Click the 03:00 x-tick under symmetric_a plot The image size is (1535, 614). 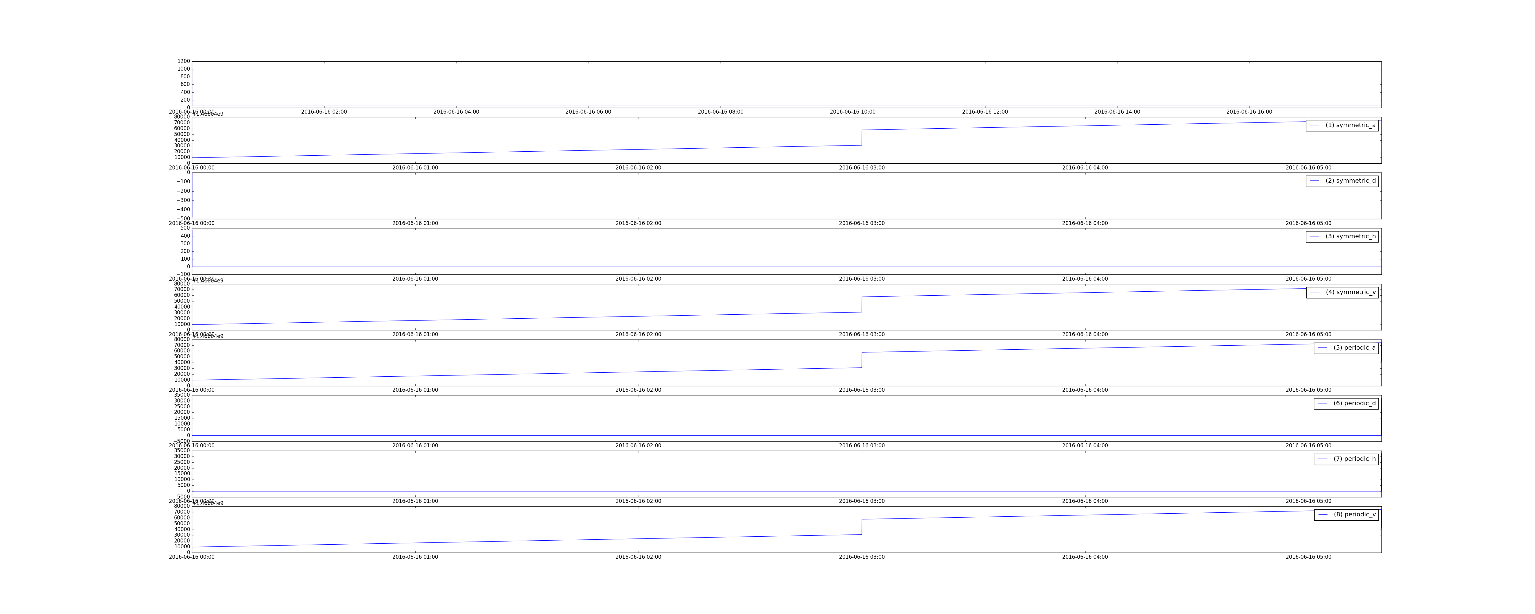(862, 168)
